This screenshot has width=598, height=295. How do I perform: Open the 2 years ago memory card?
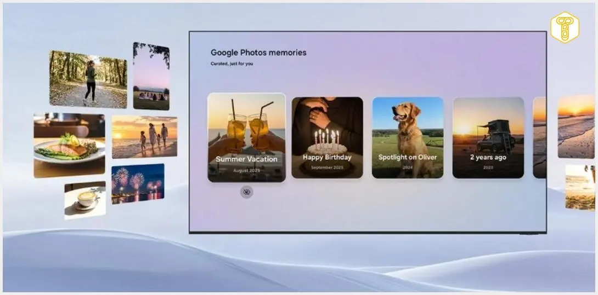[x=488, y=137]
